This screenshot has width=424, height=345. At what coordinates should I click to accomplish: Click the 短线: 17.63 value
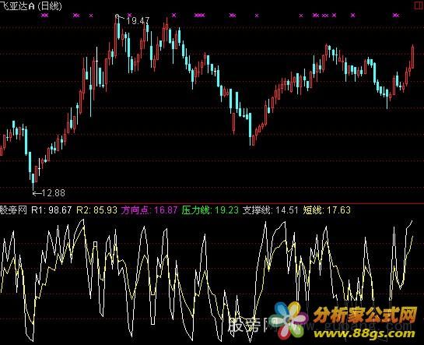pyautogui.click(x=327, y=210)
